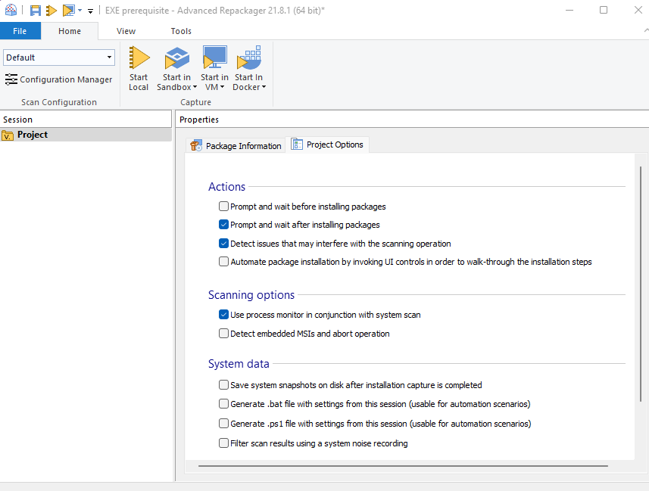Uncheck Use process monitor with system scan

tap(223, 315)
